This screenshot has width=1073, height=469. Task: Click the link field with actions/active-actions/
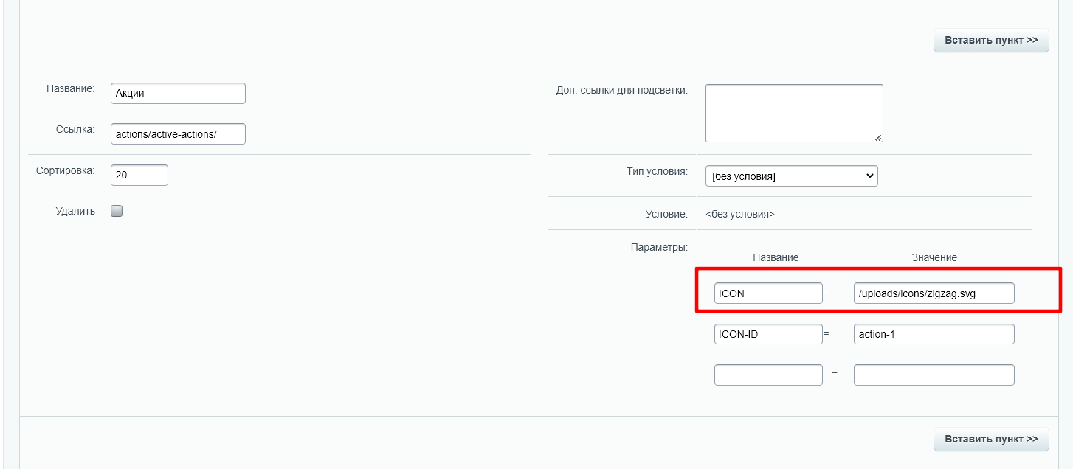click(x=177, y=134)
